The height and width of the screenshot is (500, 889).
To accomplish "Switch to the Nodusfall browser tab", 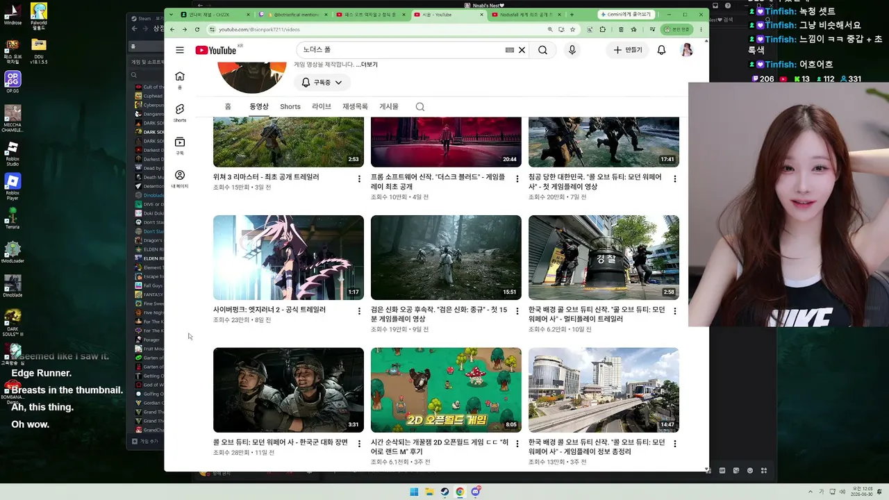I will [526, 15].
